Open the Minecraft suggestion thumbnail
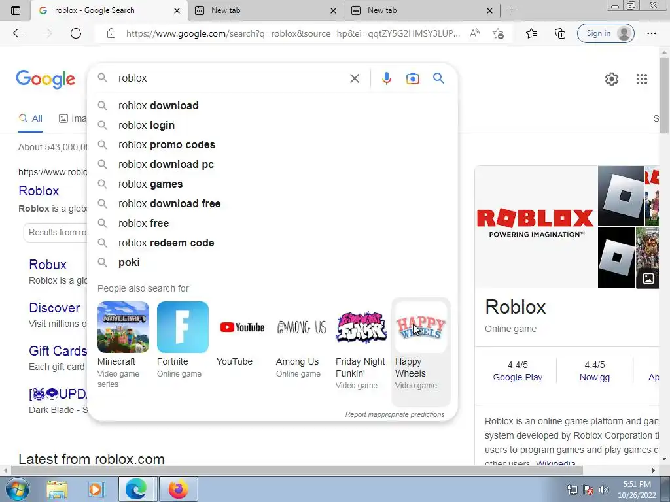Image resolution: width=670 pixels, height=502 pixels. pyautogui.click(x=123, y=327)
